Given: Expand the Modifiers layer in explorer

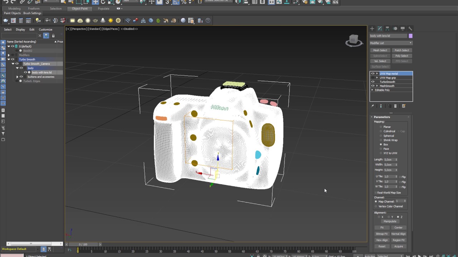Looking at the screenshot, I should (x=9, y=55).
